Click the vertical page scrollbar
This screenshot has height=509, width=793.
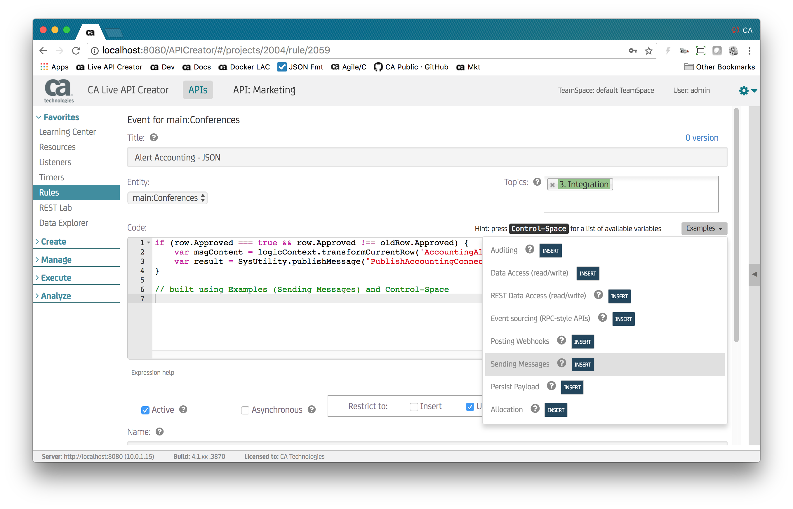pyautogui.click(x=736, y=225)
